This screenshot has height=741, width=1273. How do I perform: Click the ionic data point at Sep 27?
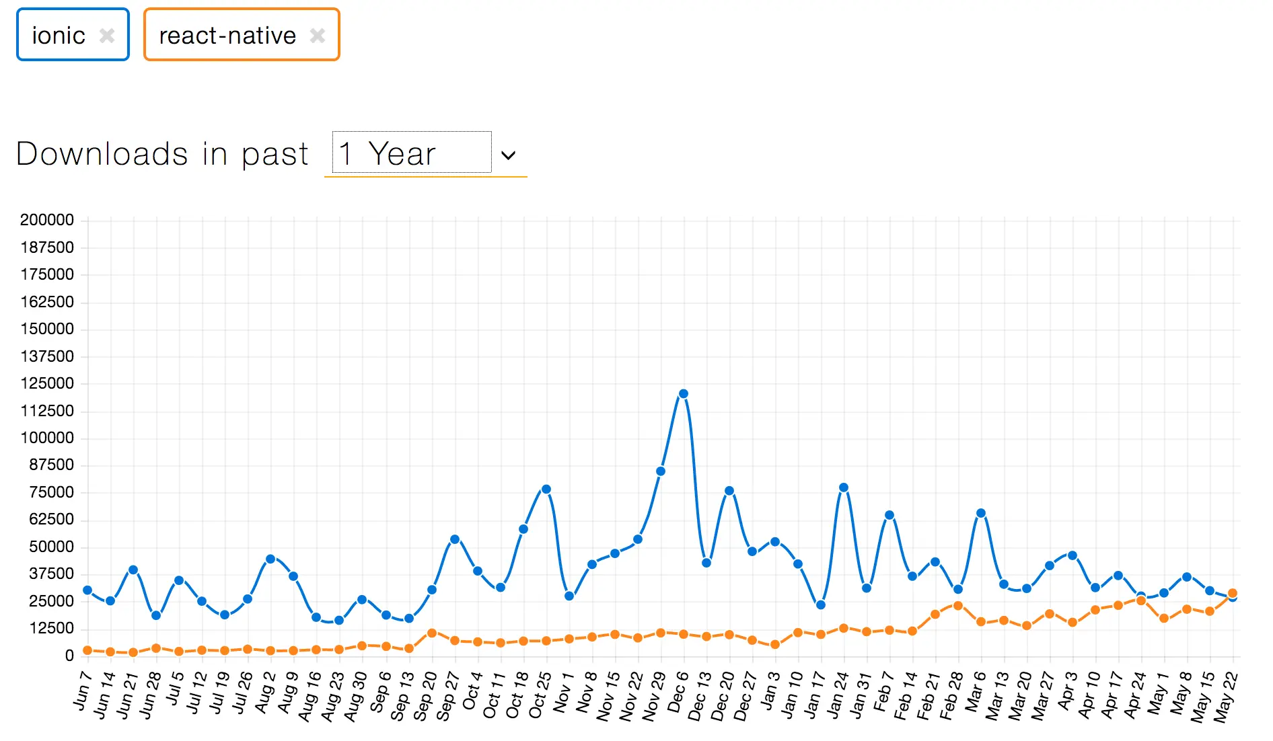[455, 539]
